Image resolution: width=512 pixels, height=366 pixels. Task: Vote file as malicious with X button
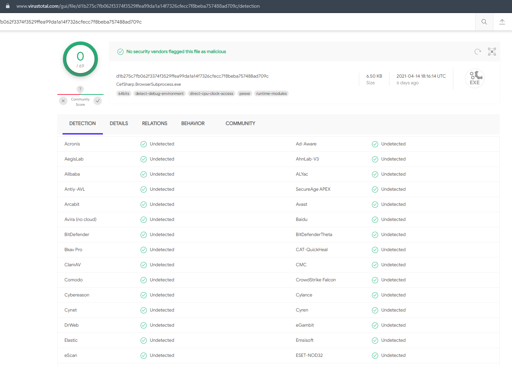coord(63,101)
